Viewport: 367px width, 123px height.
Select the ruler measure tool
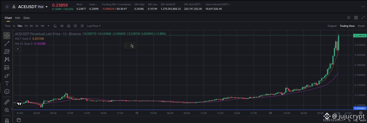point(7,102)
